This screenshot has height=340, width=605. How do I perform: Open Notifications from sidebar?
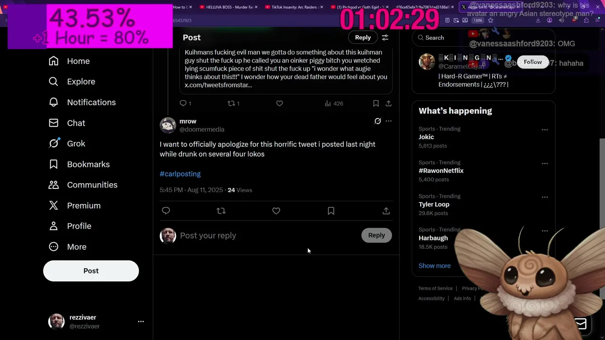point(82,102)
